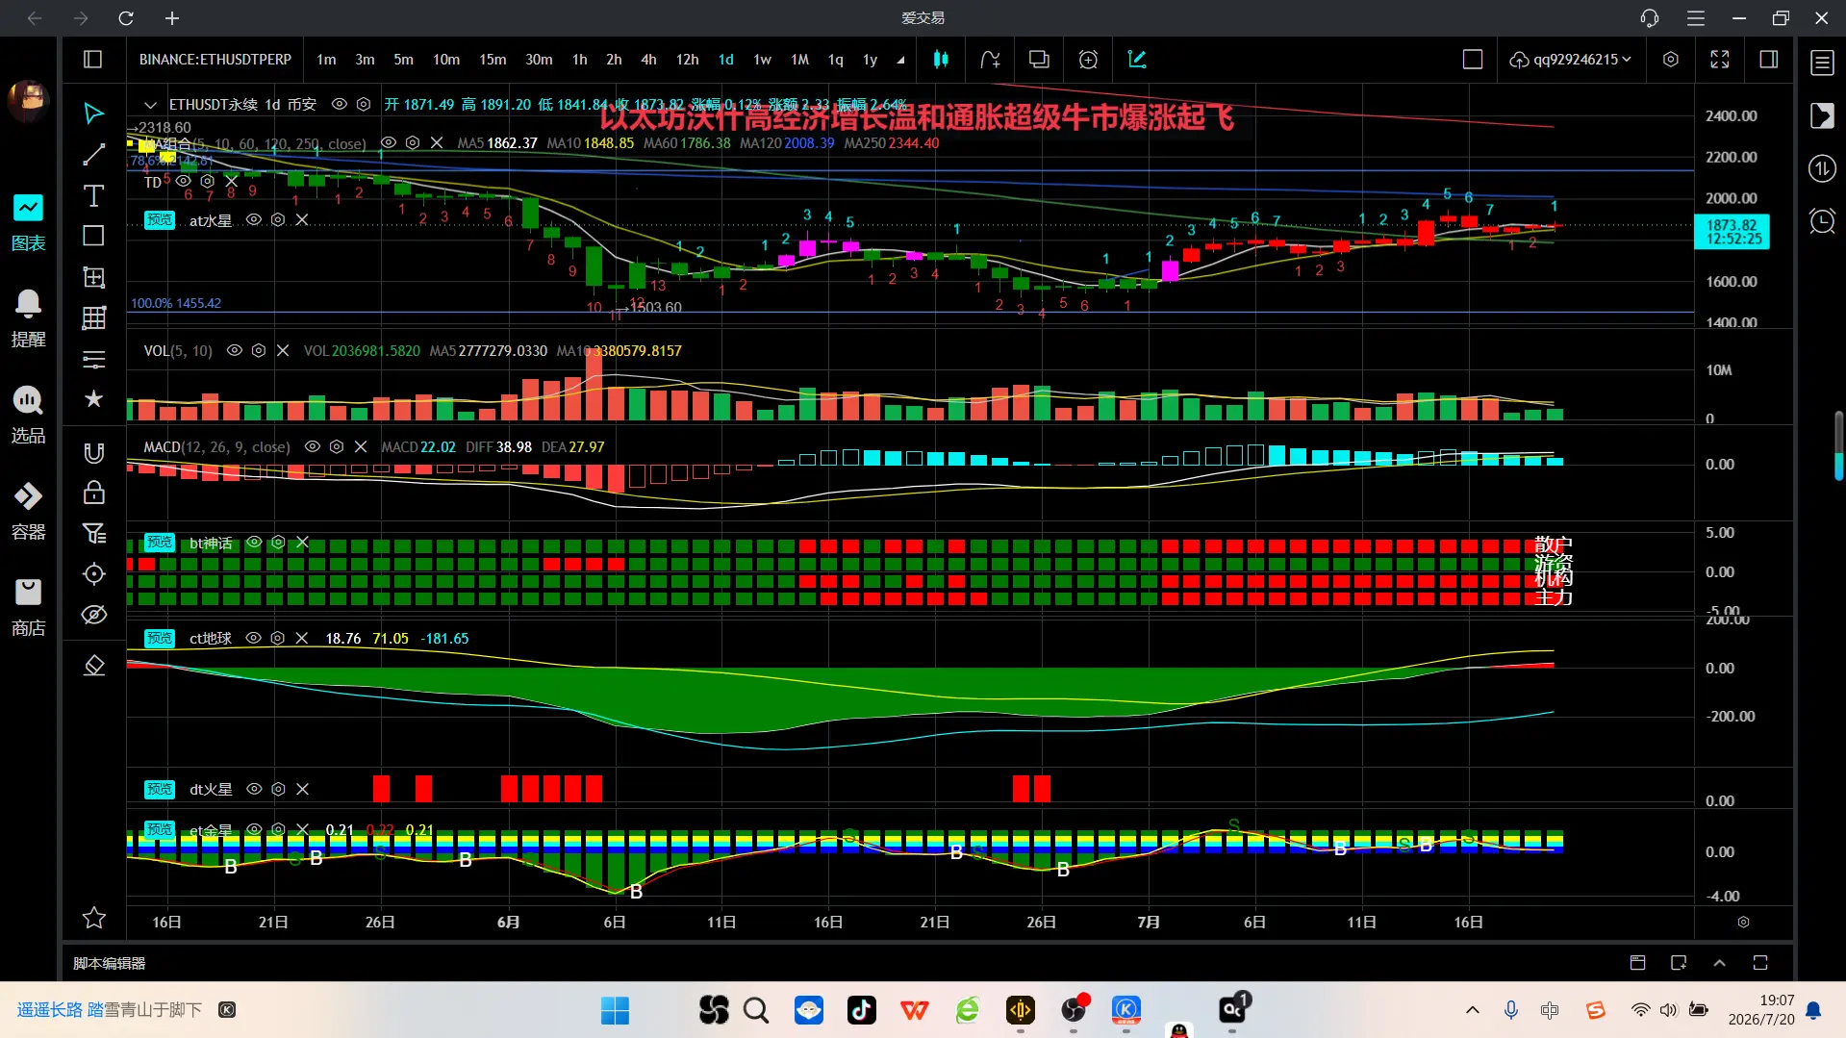Toggle visibility of dt火星 indicator
The image size is (1846, 1038).
(254, 789)
